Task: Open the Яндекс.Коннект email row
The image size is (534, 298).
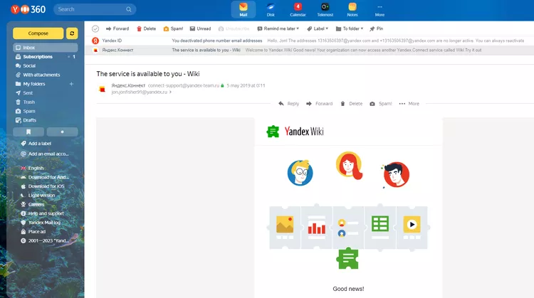Action: (x=309, y=50)
